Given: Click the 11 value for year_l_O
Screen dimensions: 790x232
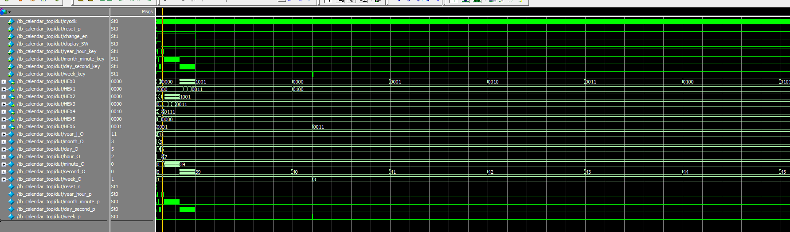Looking at the screenshot, I should [114, 134].
